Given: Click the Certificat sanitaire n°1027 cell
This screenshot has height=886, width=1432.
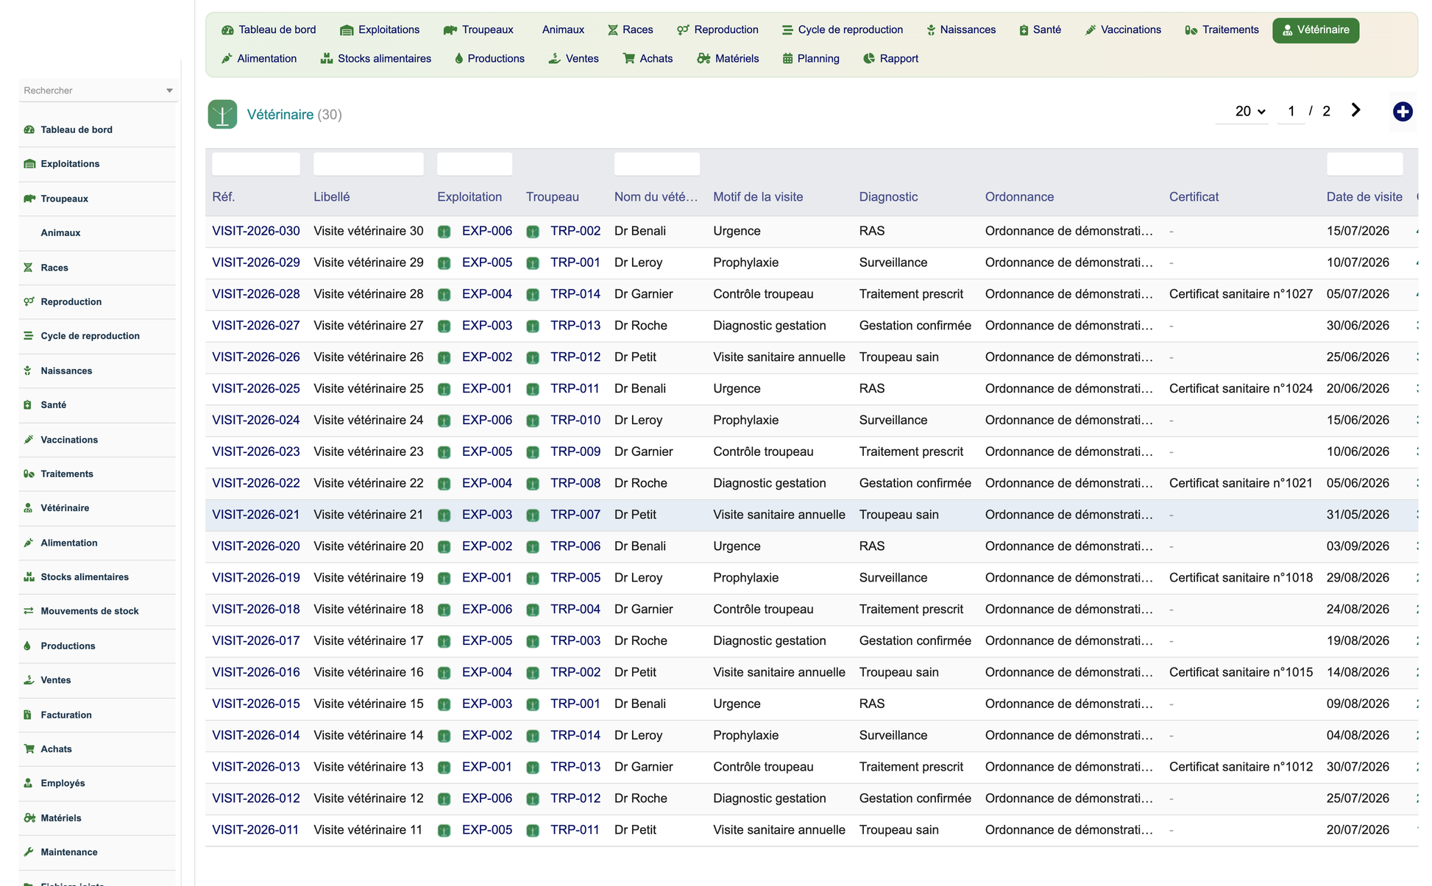Looking at the screenshot, I should (x=1241, y=294).
